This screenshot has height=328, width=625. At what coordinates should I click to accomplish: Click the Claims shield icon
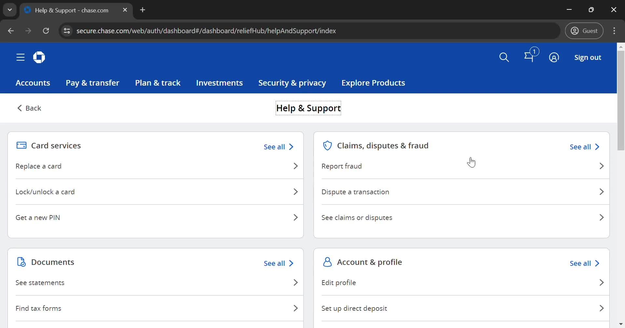pyautogui.click(x=327, y=145)
